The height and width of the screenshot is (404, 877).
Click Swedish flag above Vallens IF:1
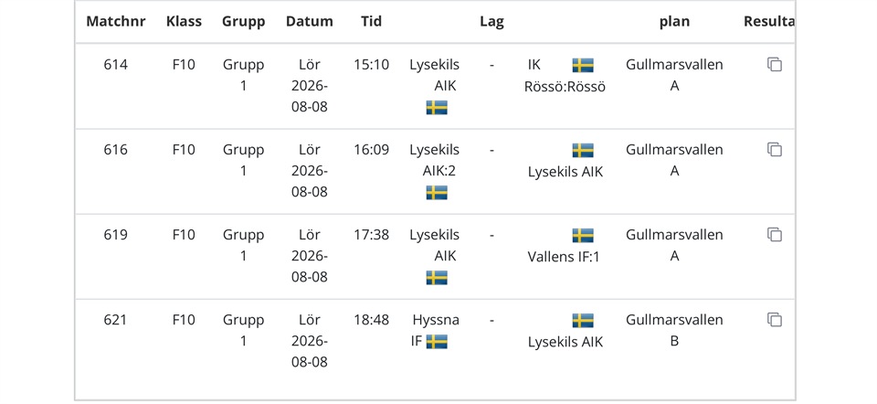click(x=583, y=236)
